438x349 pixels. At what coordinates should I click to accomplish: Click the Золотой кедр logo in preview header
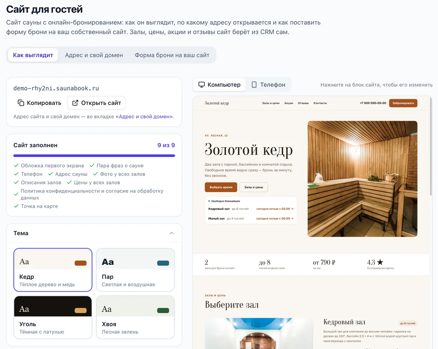217,103
